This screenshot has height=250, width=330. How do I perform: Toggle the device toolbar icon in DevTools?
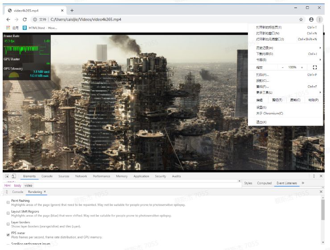[x=14, y=176]
